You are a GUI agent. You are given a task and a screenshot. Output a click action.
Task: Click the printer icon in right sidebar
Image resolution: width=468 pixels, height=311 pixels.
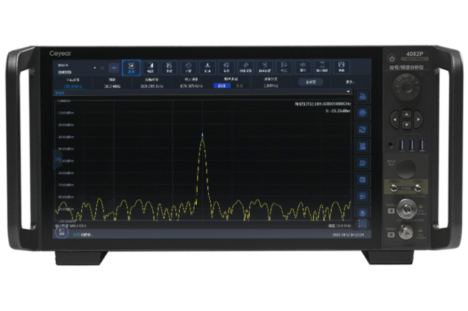[363, 180]
